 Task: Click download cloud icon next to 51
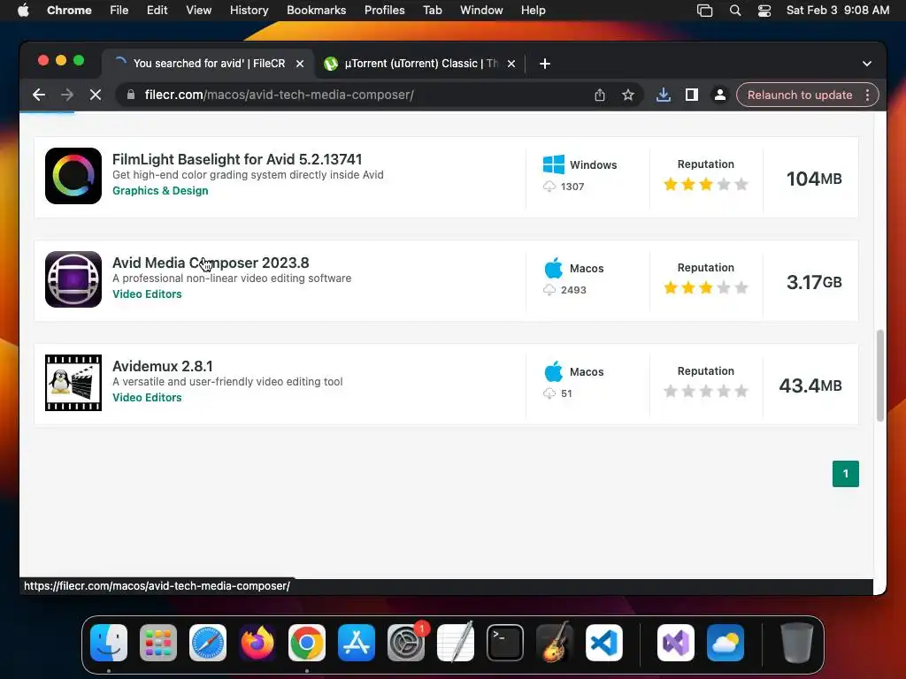(549, 393)
